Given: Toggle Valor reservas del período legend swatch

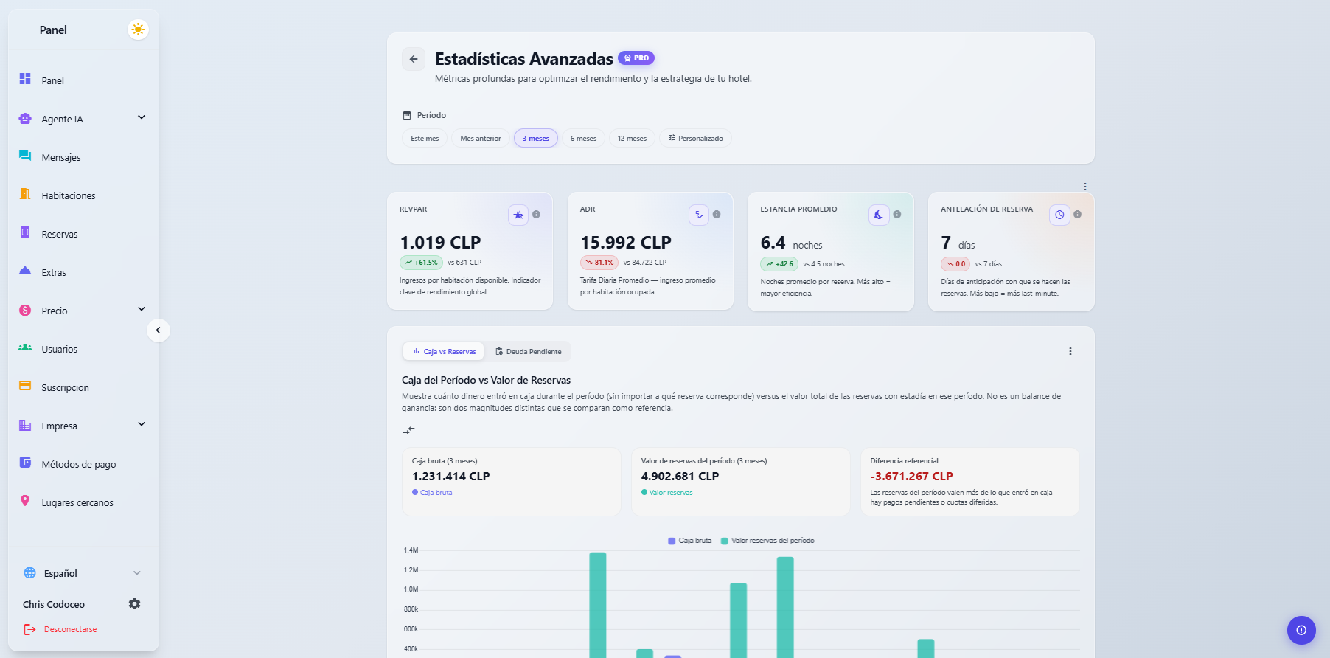Looking at the screenshot, I should (x=725, y=541).
